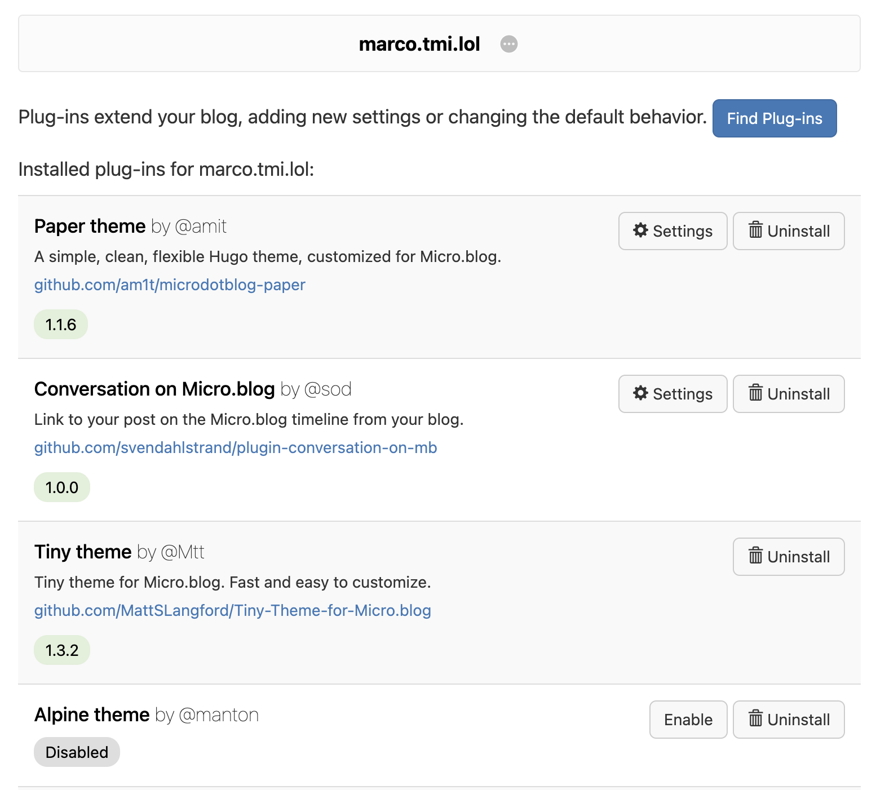This screenshot has width=876, height=790.
Task: Click the Tiny theme title
Action: pos(83,552)
